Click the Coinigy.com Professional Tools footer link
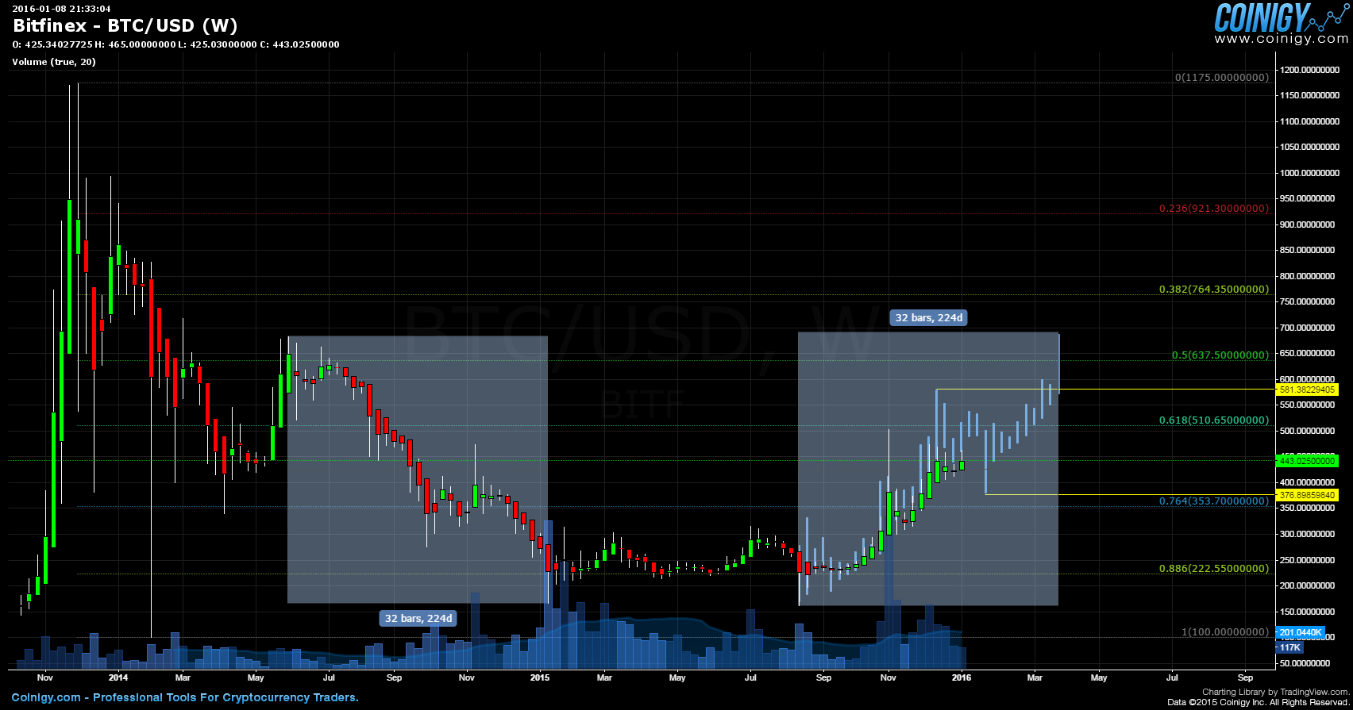The height and width of the screenshot is (710, 1353). pyautogui.click(x=185, y=698)
